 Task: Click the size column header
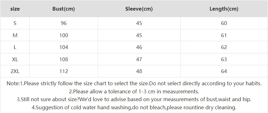point(15,9)
